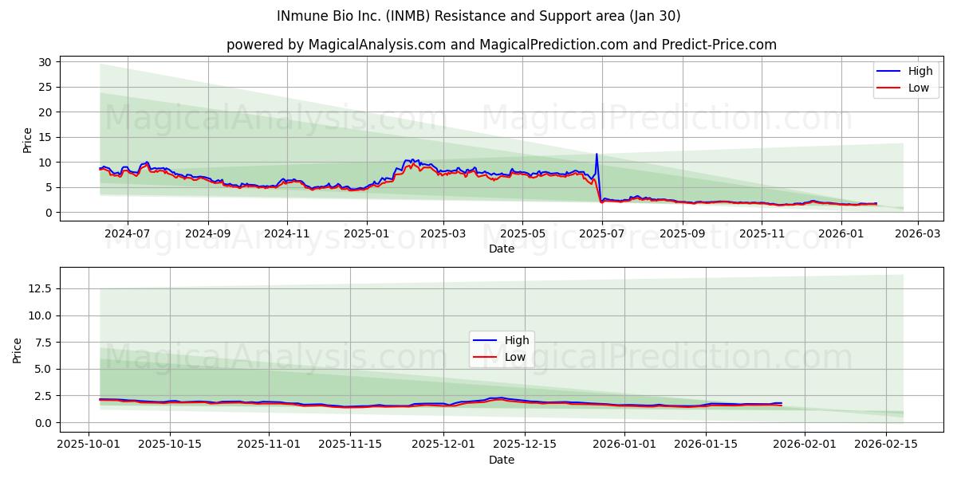The image size is (957, 478).
Task: Click the '2025-12-15' x-axis label
Action: (524, 444)
